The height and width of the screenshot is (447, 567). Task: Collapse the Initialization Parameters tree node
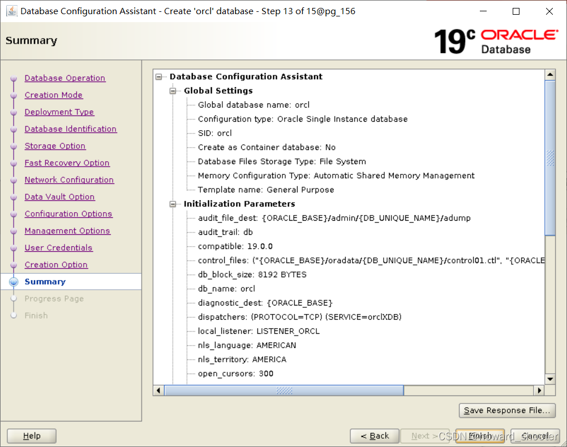(173, 204)
